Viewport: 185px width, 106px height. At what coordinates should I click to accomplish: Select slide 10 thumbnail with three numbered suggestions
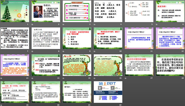[108, 38]
